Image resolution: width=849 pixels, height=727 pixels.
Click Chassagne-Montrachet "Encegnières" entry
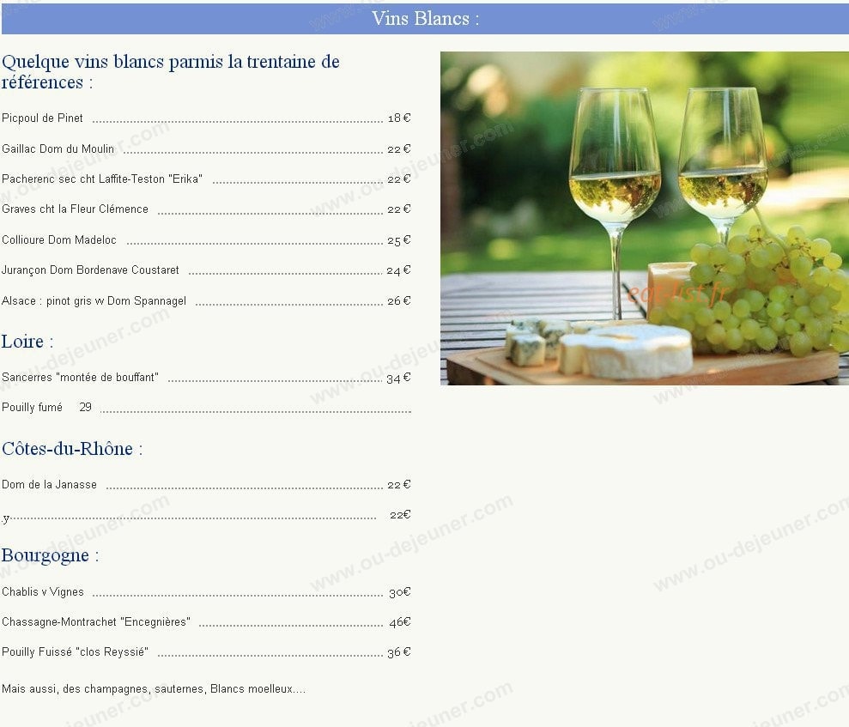[x=96, y=622]
